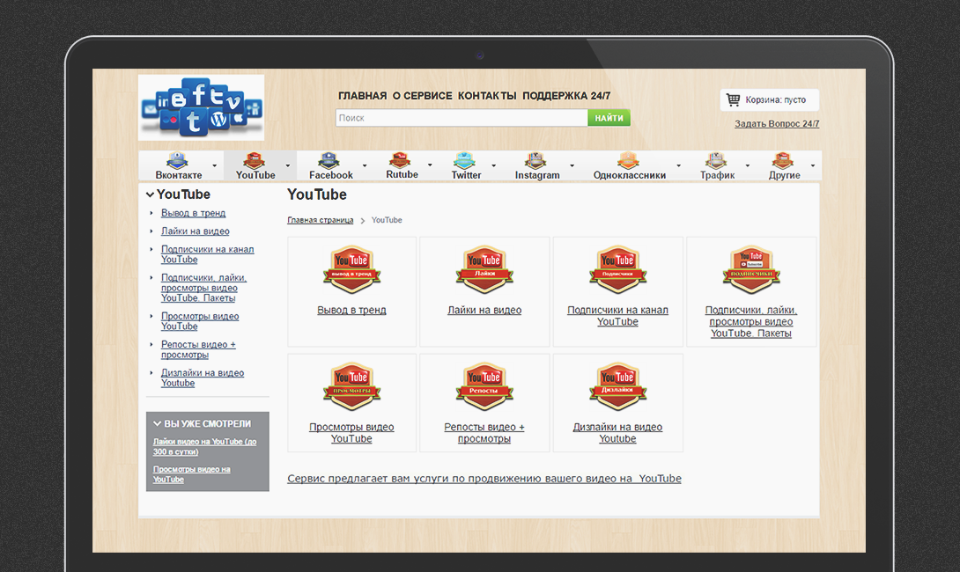Screen dimensions: 960x572
Task: Open the Пакеты sidebar link
Action: point(203,288)
